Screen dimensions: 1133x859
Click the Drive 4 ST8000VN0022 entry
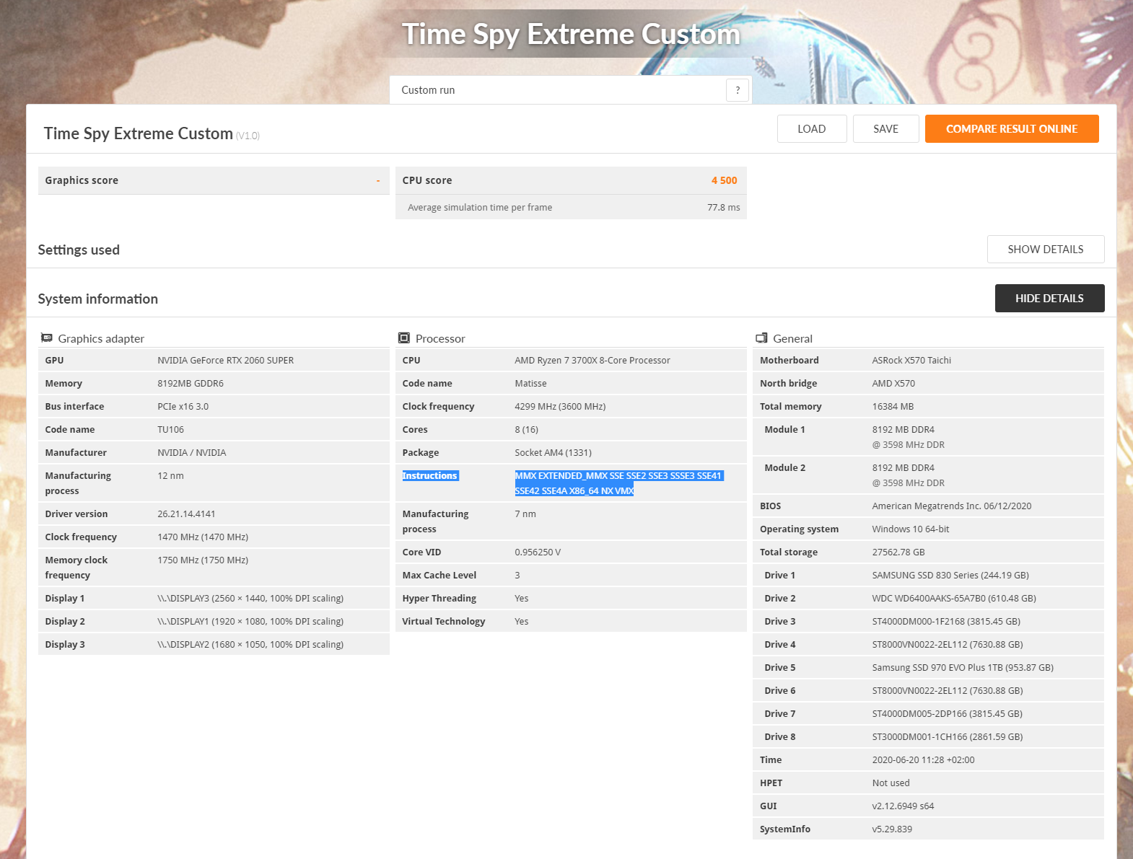pos(948,644)
